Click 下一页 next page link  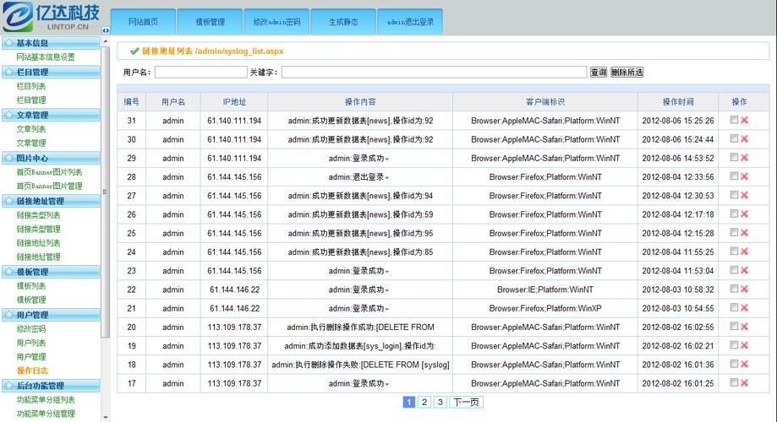point(467,402)
